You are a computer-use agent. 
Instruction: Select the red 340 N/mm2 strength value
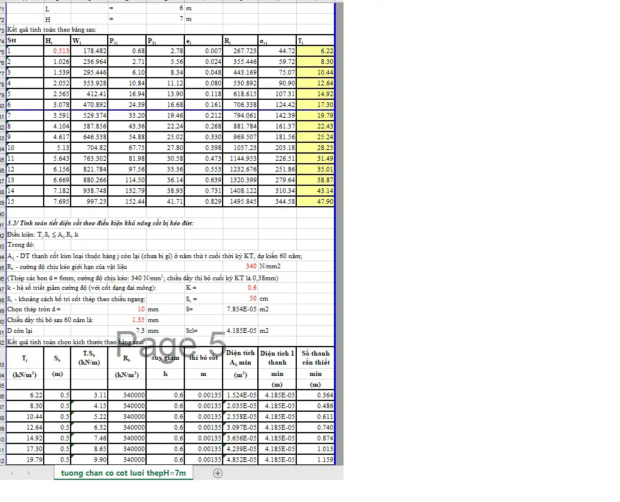point(241,266)
